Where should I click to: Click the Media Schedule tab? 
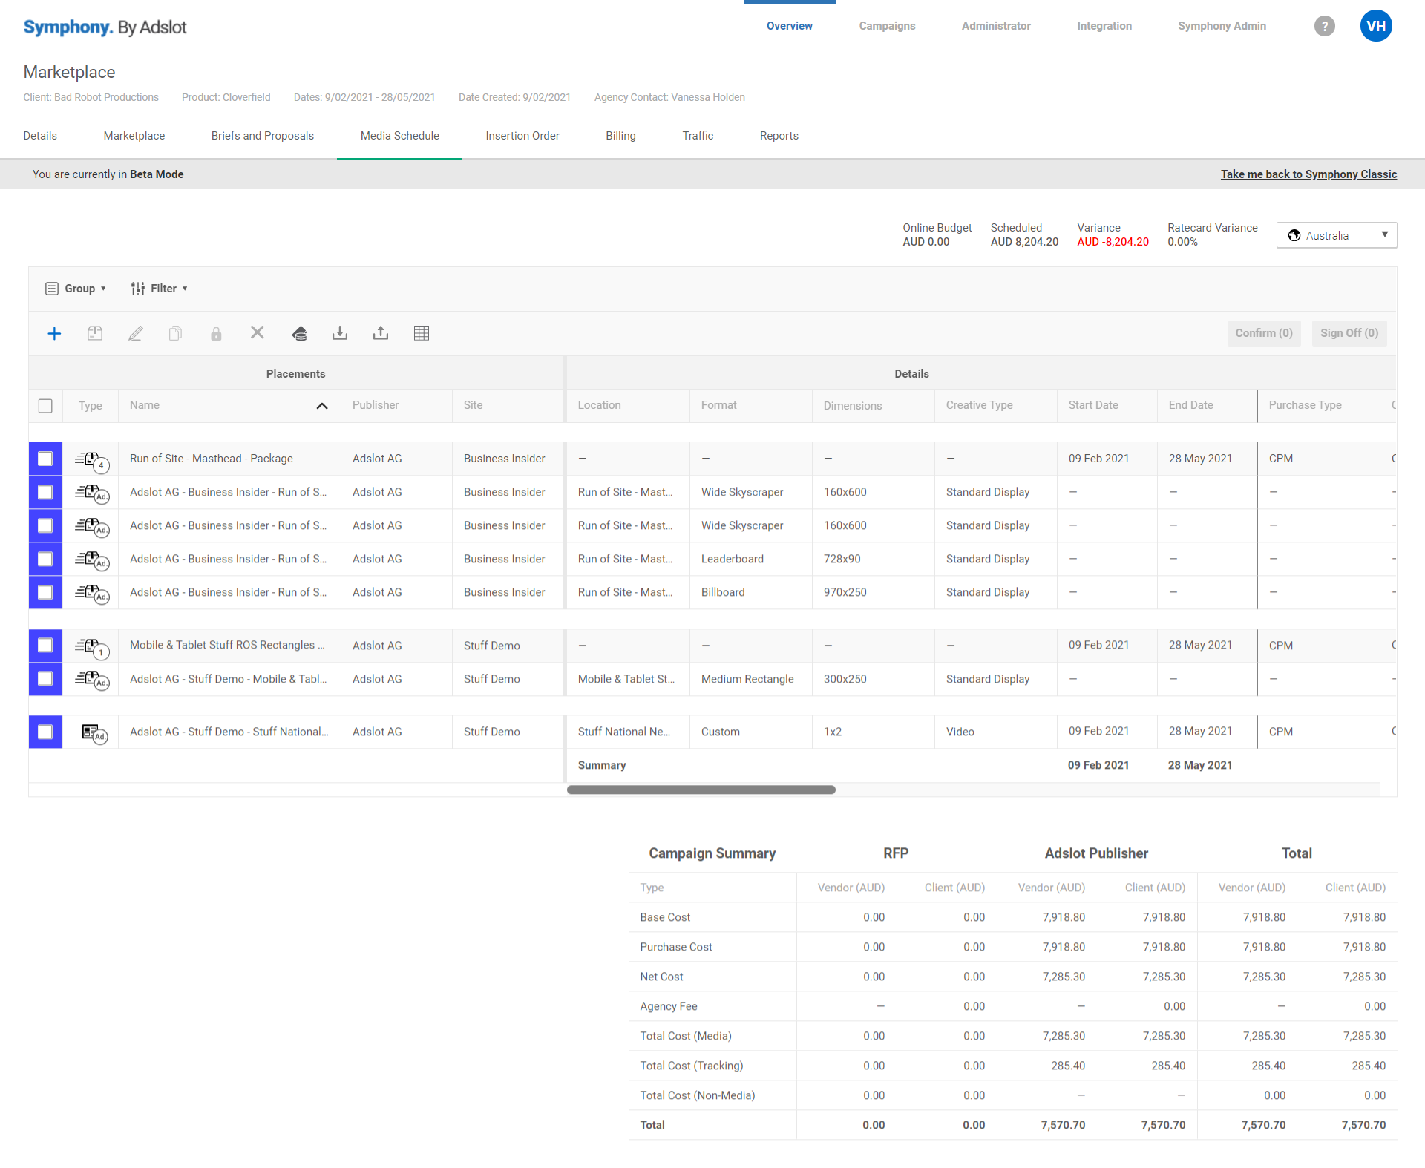(399, 136)
